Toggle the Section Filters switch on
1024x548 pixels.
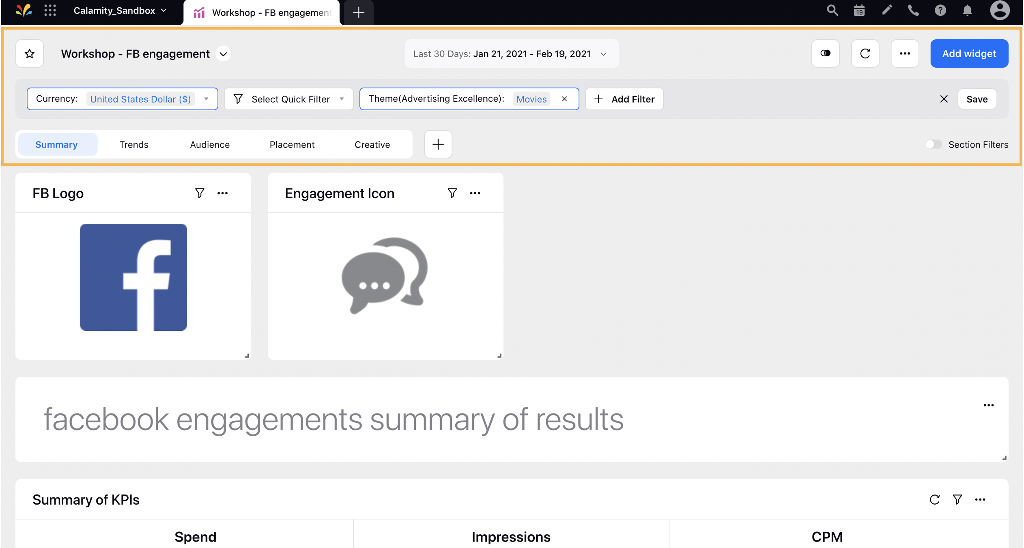[933, 144]
